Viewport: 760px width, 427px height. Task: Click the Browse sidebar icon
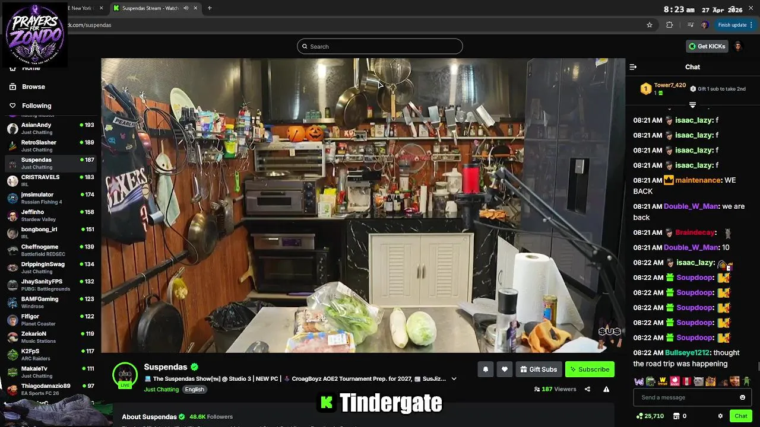(x=12, y=87)
